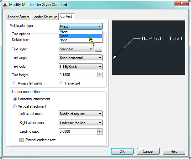Decrease text height with the down arrow

point(100,76)
